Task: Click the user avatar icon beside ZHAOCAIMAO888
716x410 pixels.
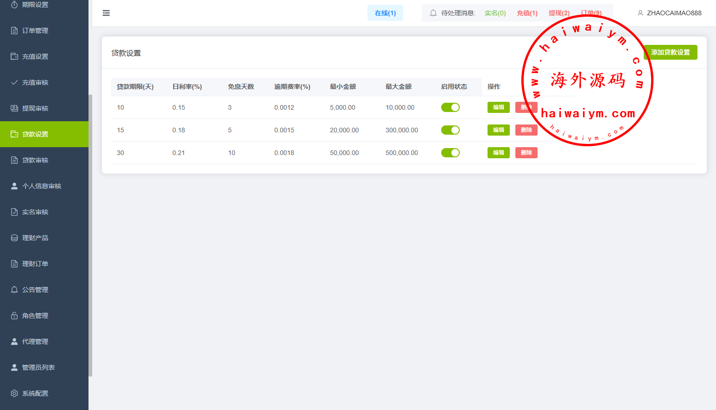Action: click(x=640, y=13)
